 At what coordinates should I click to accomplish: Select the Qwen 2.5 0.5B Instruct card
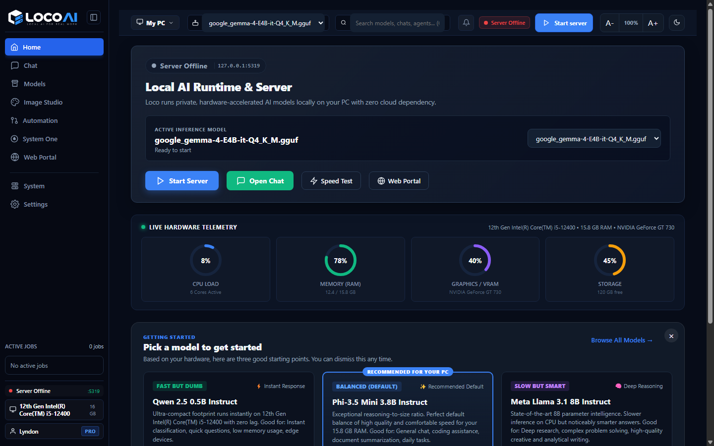click(x=229, y=409)
